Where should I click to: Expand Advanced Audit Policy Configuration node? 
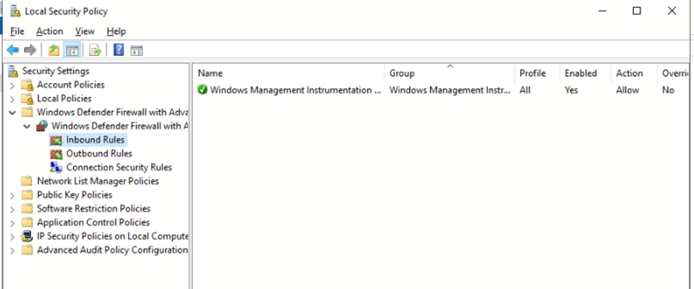(12, 250)
